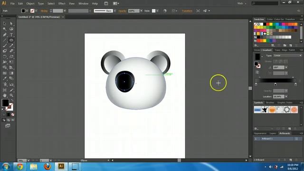Select the Eraser tool
304x171 pixels.
tap(11, 51)
